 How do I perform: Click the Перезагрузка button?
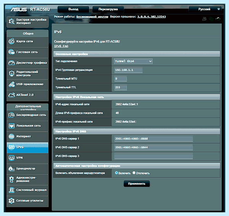(x=108, y=9)
